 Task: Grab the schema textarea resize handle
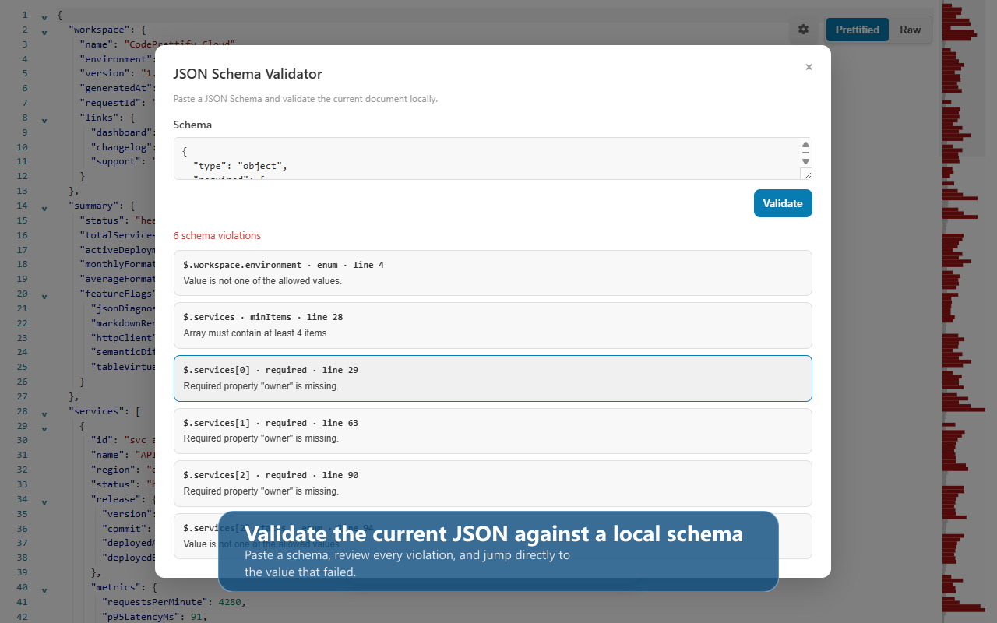coord(805,174)
